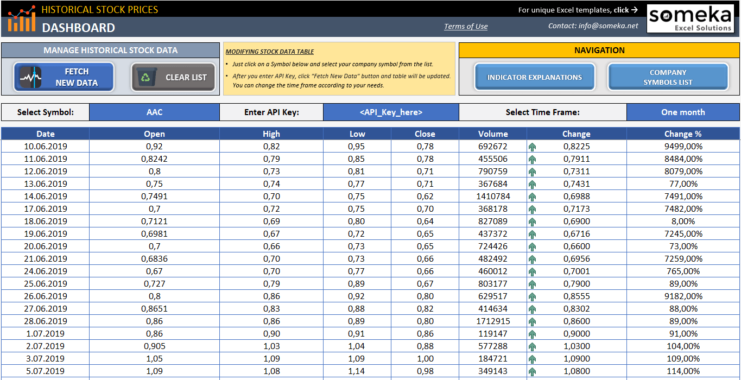741x380 pixels.
Task: Open the Select Symbol dropdown showing AAC
Action: [x=154, y=112]
